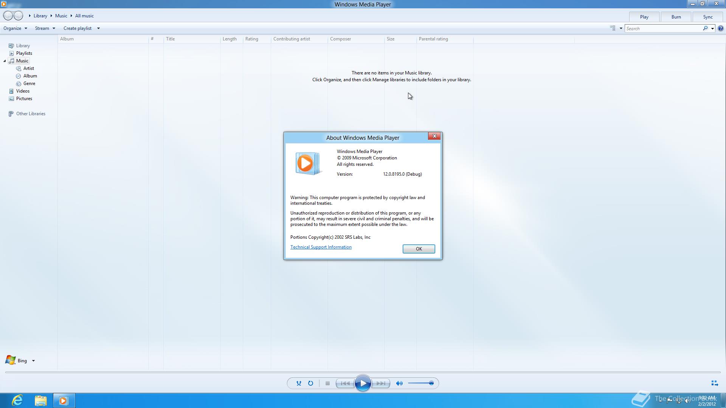Open the Stream menu
The width and height of the screenshot is (726, 408).
pyautogui.click(x=45, y=28)
